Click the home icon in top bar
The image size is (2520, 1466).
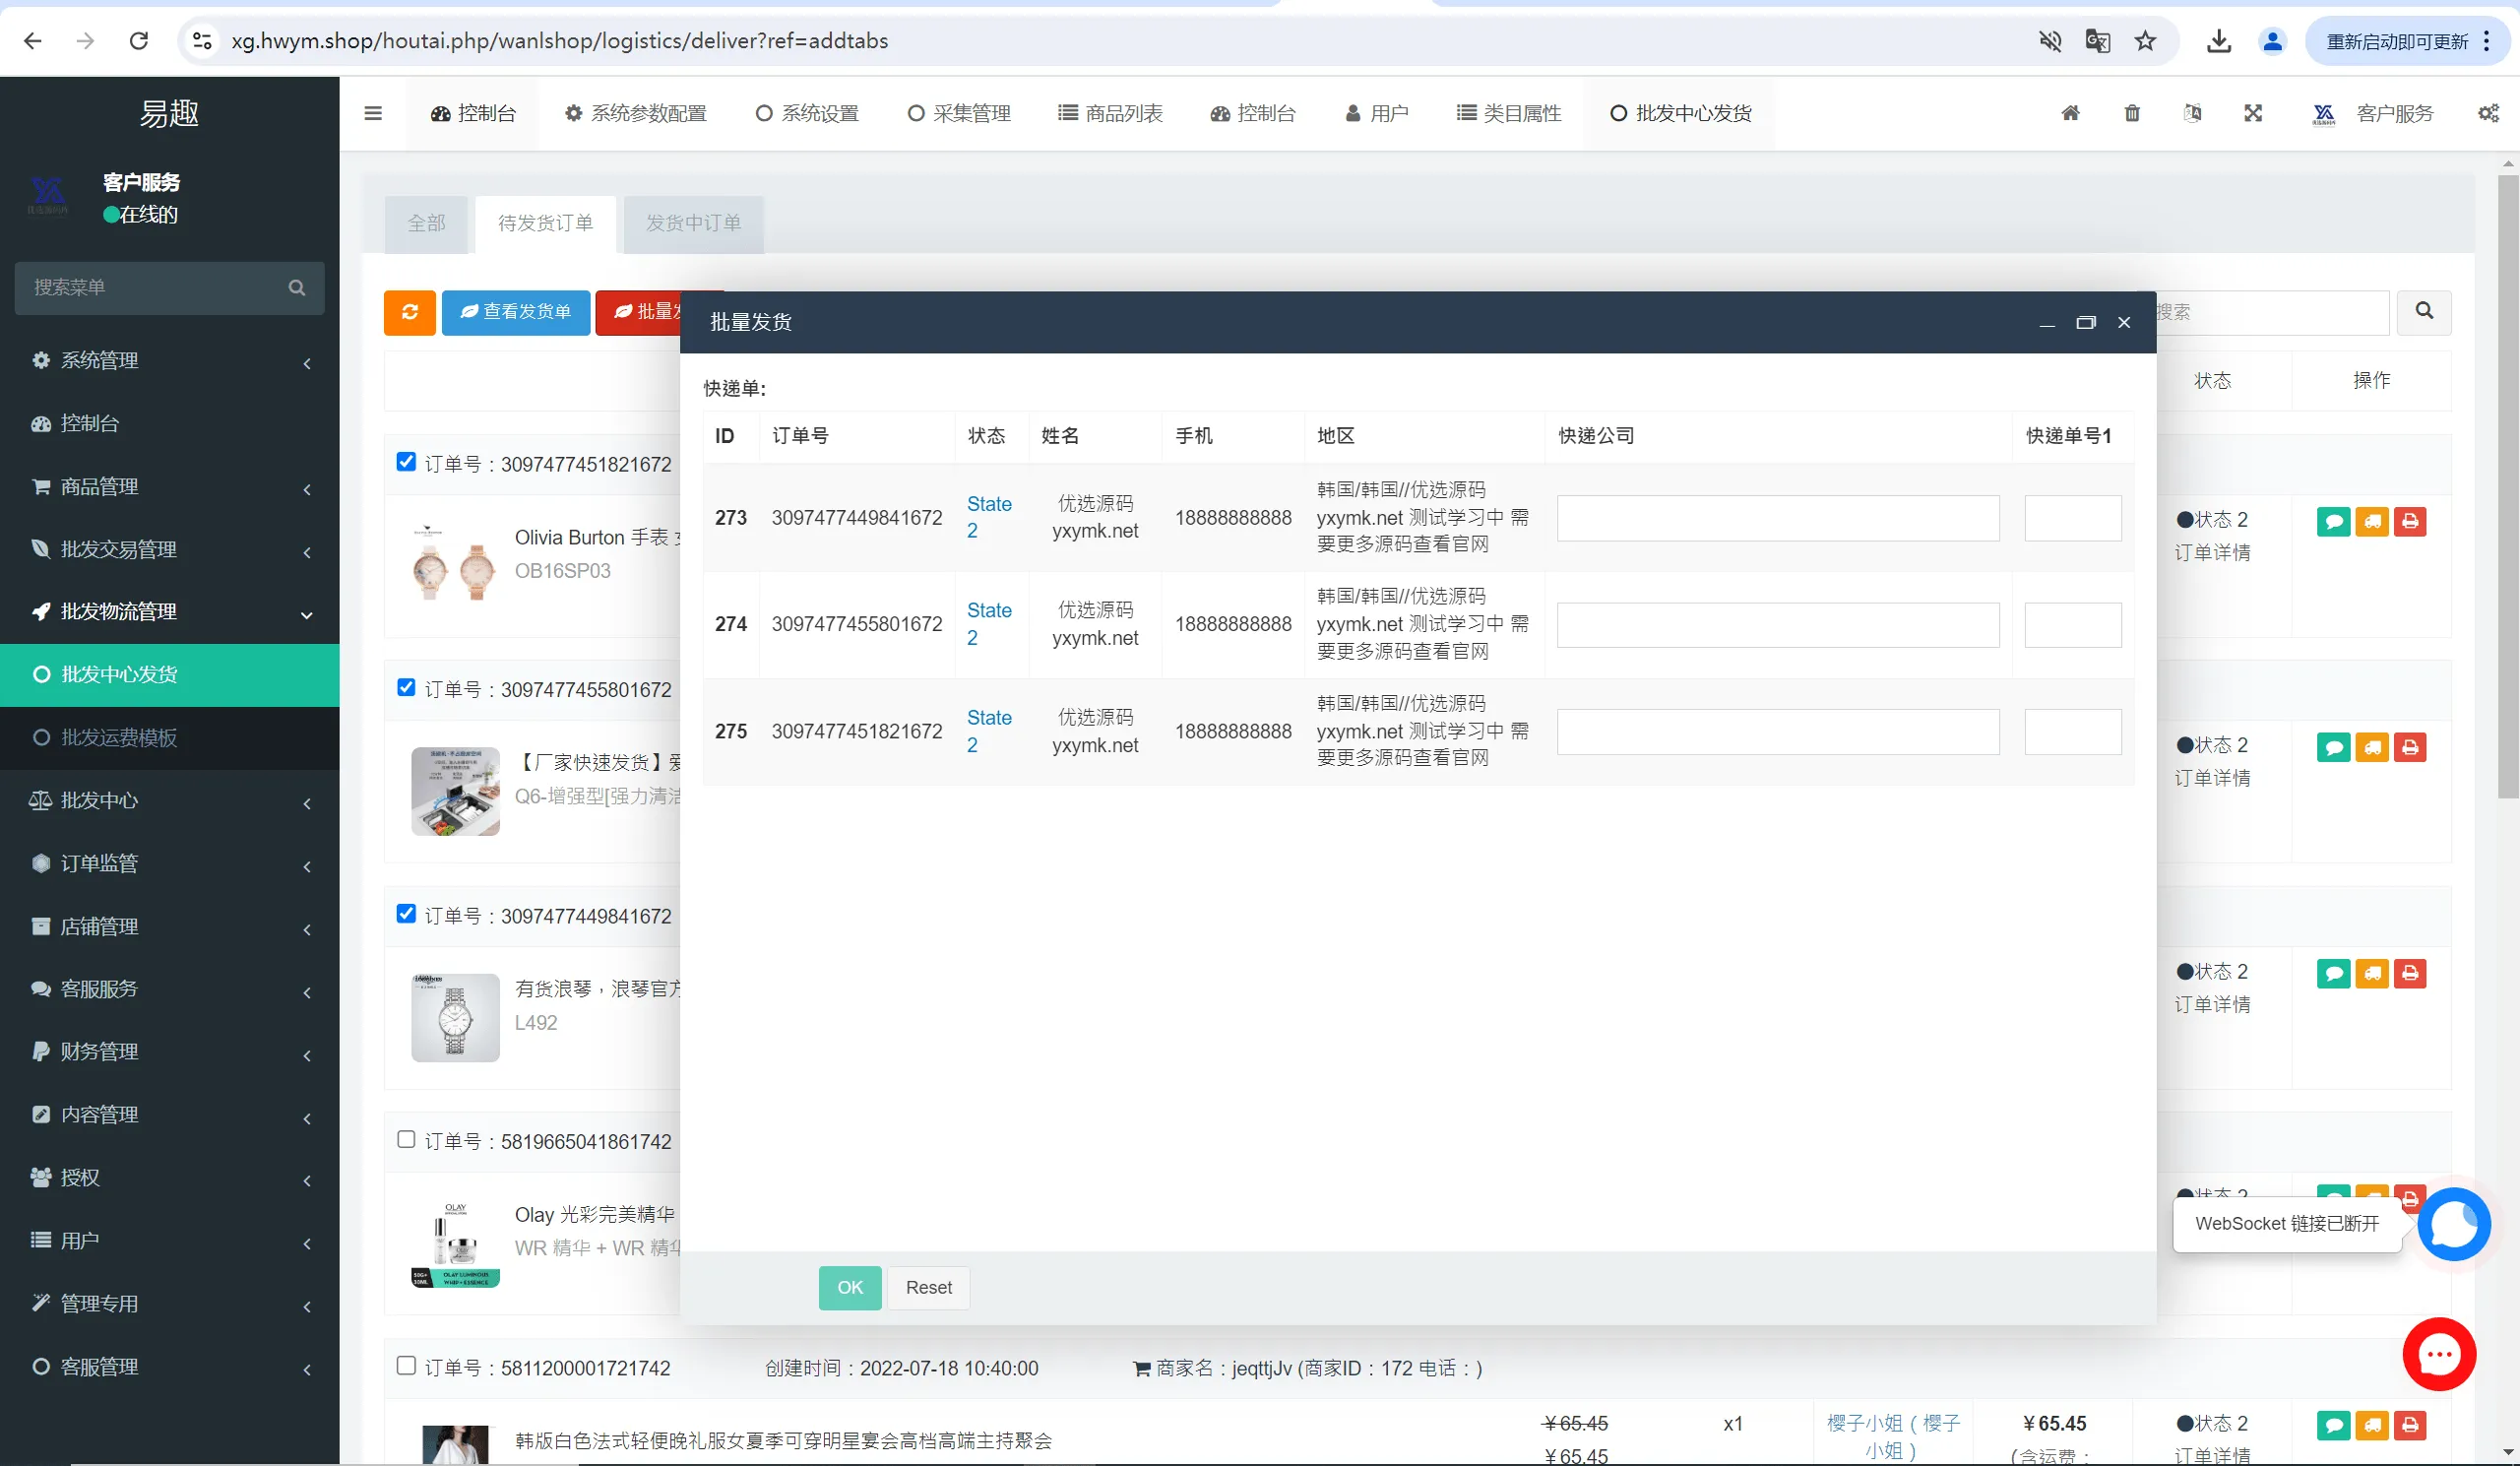pyautogui.click(x=2070, y=113)
